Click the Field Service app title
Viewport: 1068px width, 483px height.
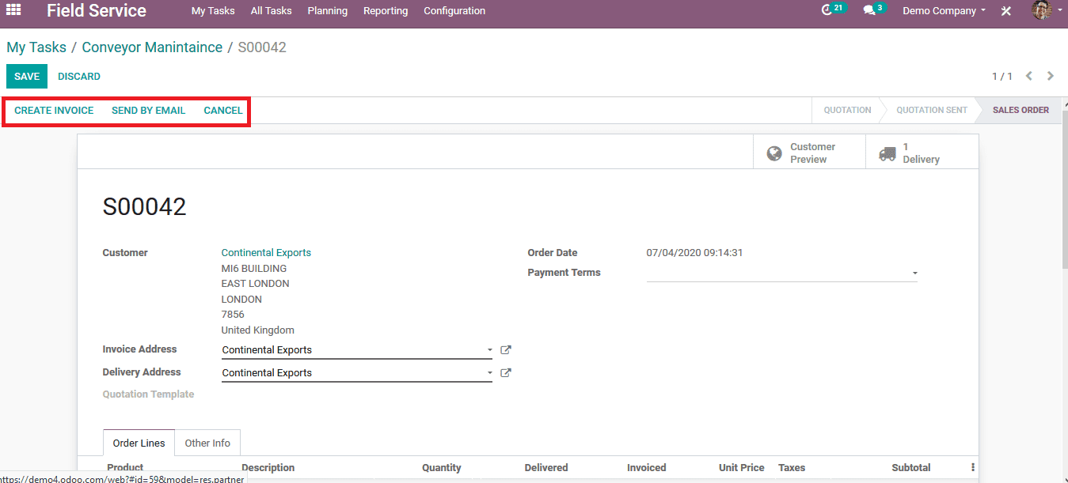coord(97,11)
